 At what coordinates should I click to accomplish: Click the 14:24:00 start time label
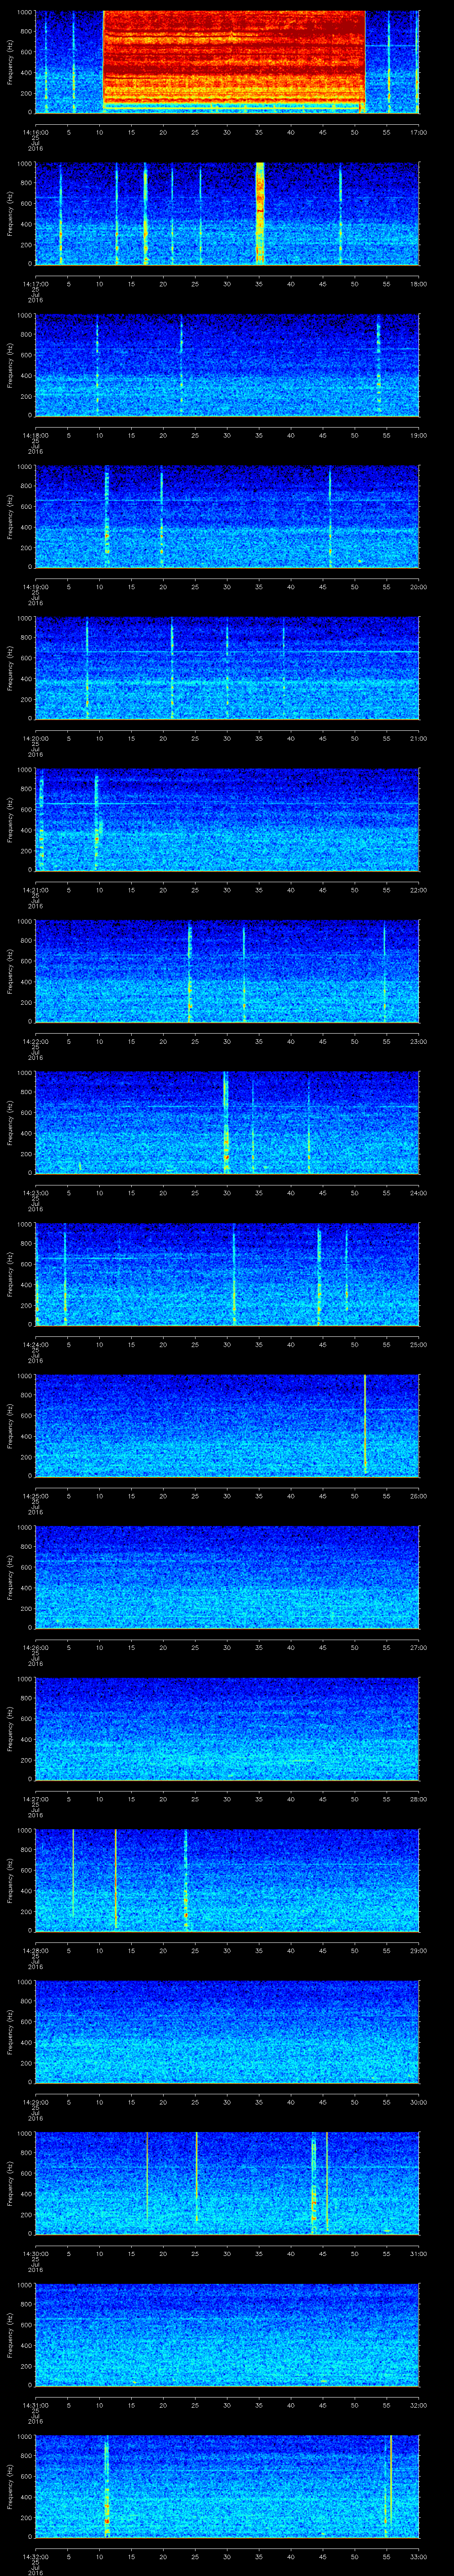tap(35, 1344)
